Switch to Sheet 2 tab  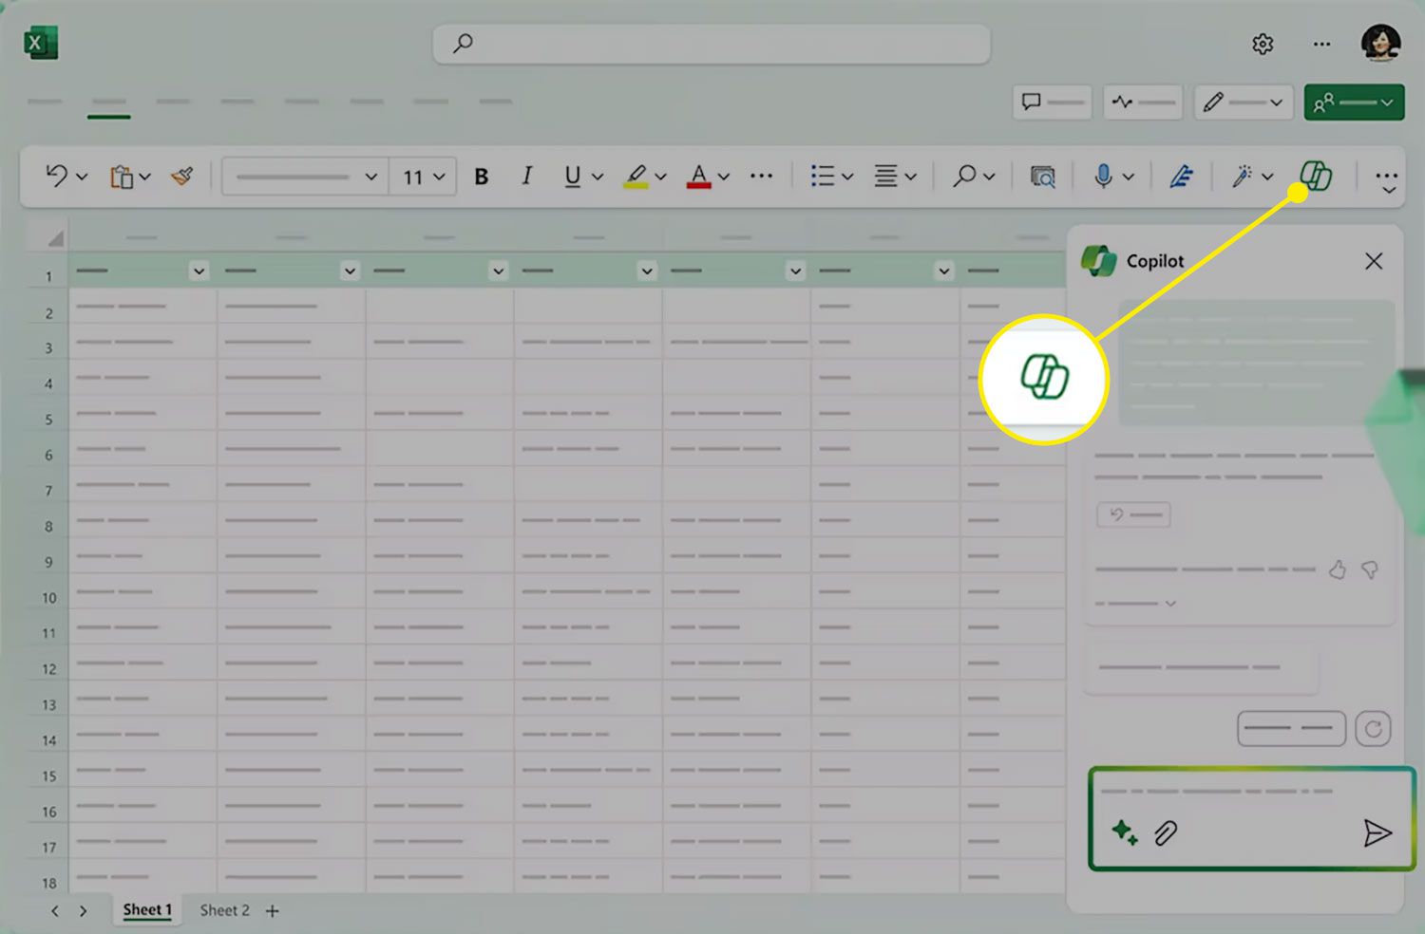[224, 910]
